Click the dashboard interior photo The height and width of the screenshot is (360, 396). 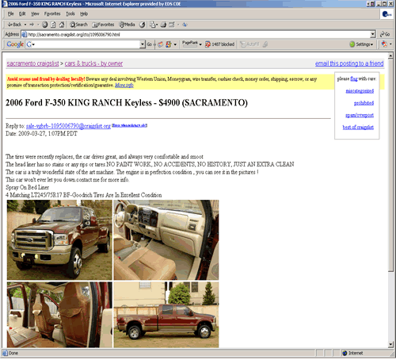coord(166,239)
